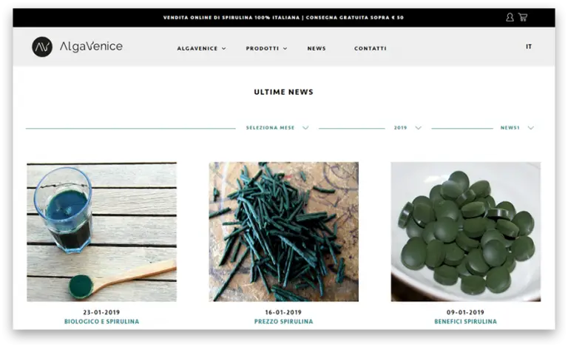Viewport: 568px width, 347px height.
Task: Open the shopping cart icon
Action: click(523, 17)
